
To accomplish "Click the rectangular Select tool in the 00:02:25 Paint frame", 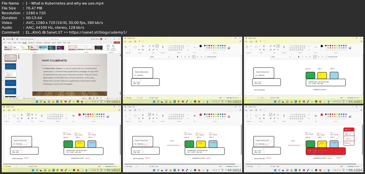I will point(135,47).
